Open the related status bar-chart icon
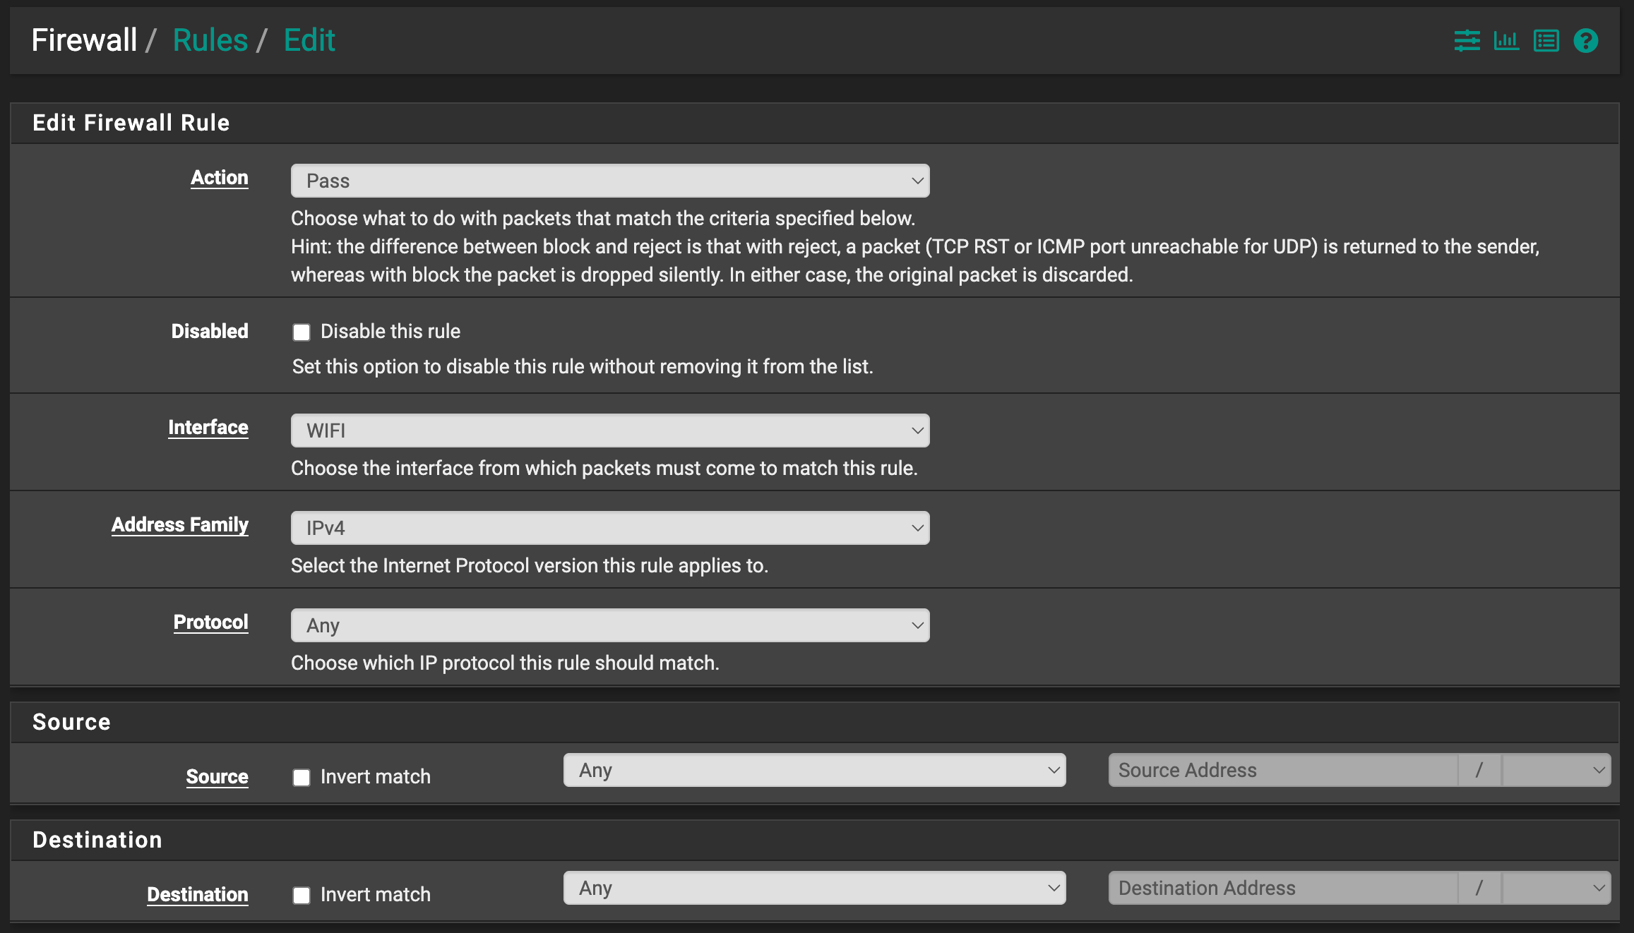Screen dimensions: 1634x933 (1506, 41)
